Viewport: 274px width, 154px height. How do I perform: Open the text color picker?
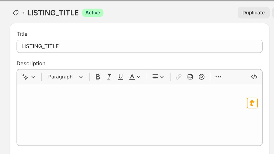(x=132, y=77)
